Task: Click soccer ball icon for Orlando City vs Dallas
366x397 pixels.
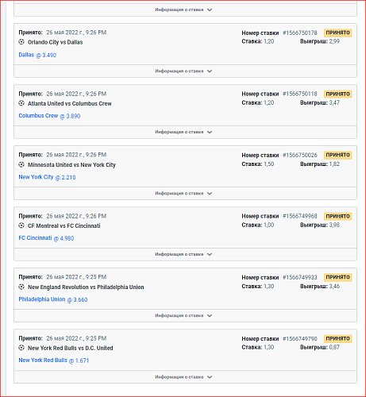Action: [x=21, y=42]
